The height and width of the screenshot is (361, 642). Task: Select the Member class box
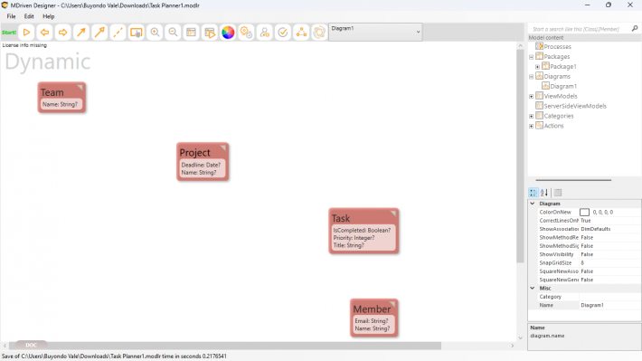[373, 318]
